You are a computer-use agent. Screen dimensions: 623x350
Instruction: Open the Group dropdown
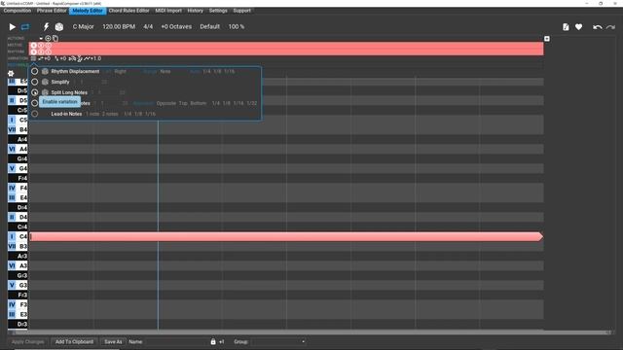pos(279,341)
